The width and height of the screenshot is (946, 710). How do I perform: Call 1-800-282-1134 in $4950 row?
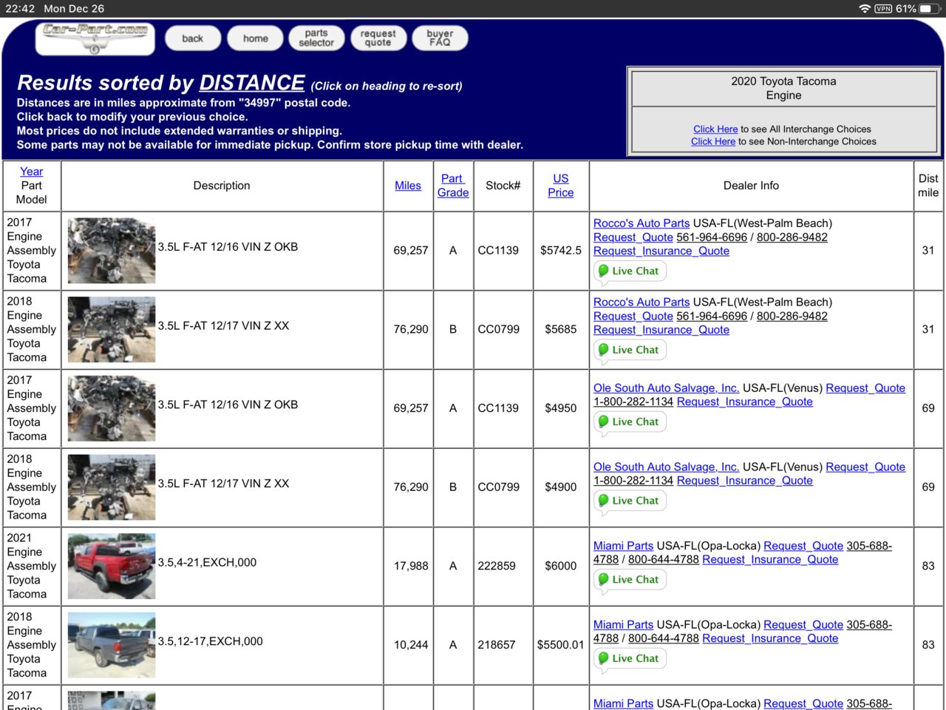click(633, 402)
